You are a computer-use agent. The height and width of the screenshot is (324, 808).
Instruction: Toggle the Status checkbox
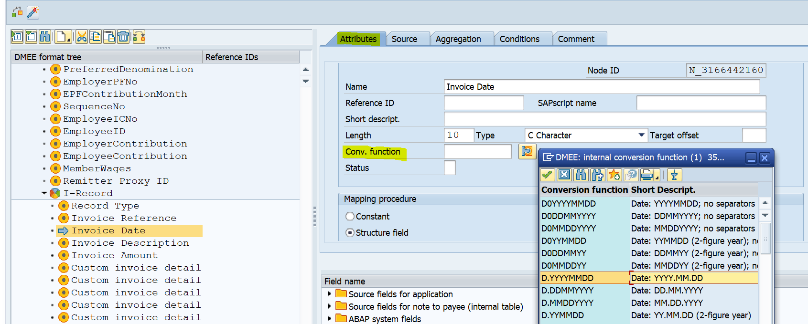pos(450,168)
